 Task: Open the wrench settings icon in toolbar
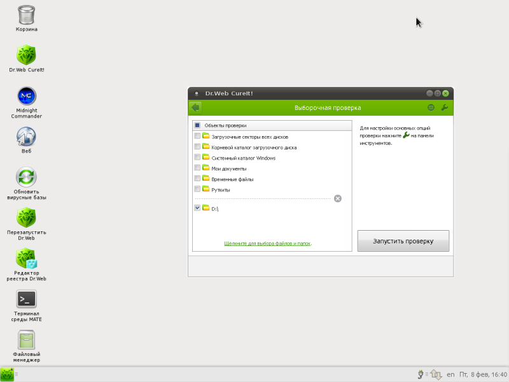pos(445,107)
